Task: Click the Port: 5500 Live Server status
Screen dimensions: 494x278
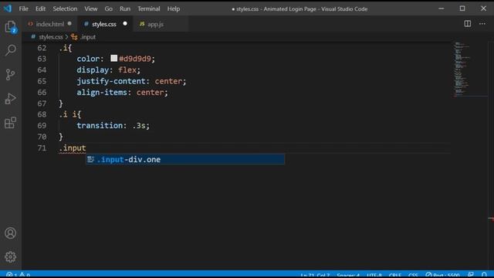Action: [x=442, y=275]
